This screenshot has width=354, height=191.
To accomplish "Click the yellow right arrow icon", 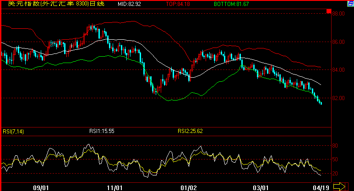I will [339, 186].
